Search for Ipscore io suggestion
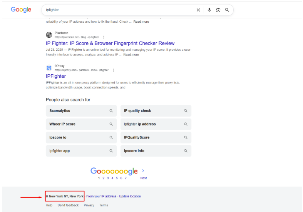303x212 pixels. click(81, 137)
